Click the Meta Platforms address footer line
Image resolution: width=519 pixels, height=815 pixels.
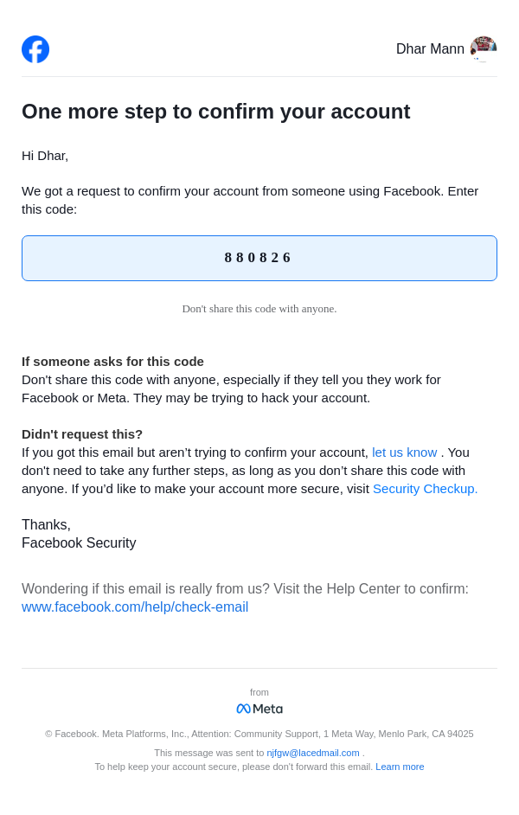tap(259, 734)
